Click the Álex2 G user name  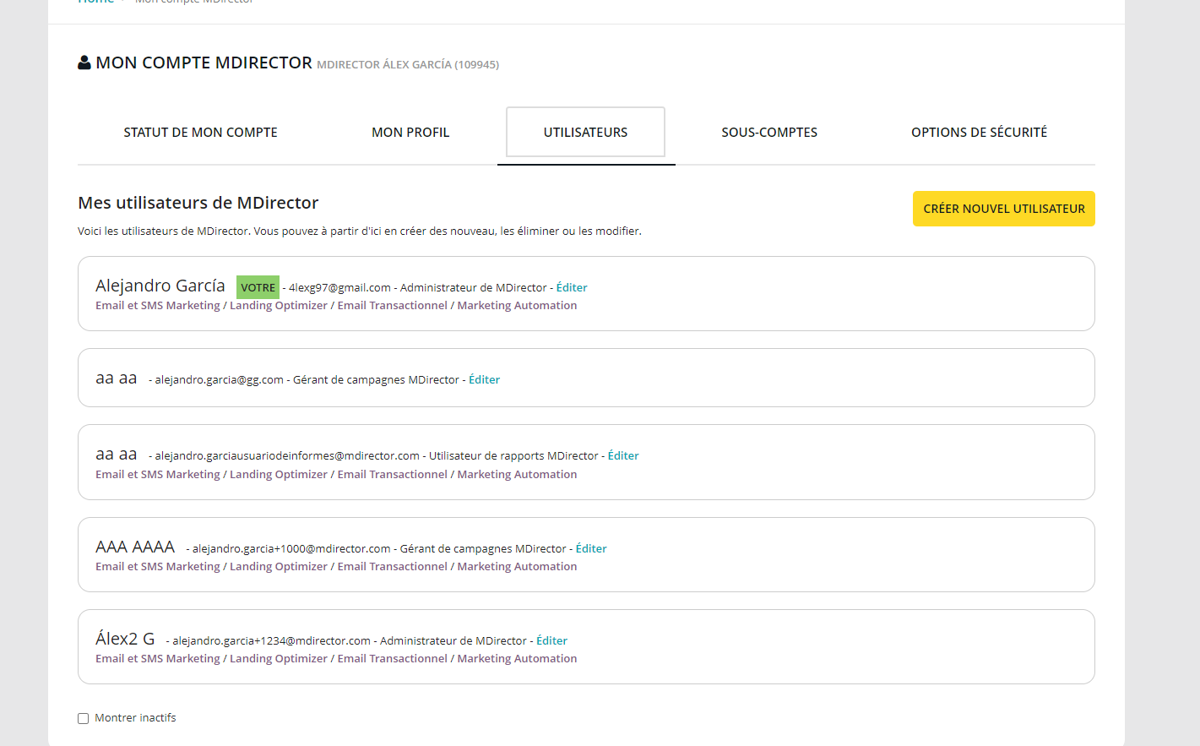[125, 639]
